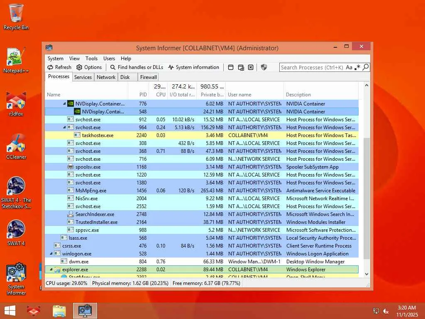
Task: Open the View menu
Action: click(74, 58)
